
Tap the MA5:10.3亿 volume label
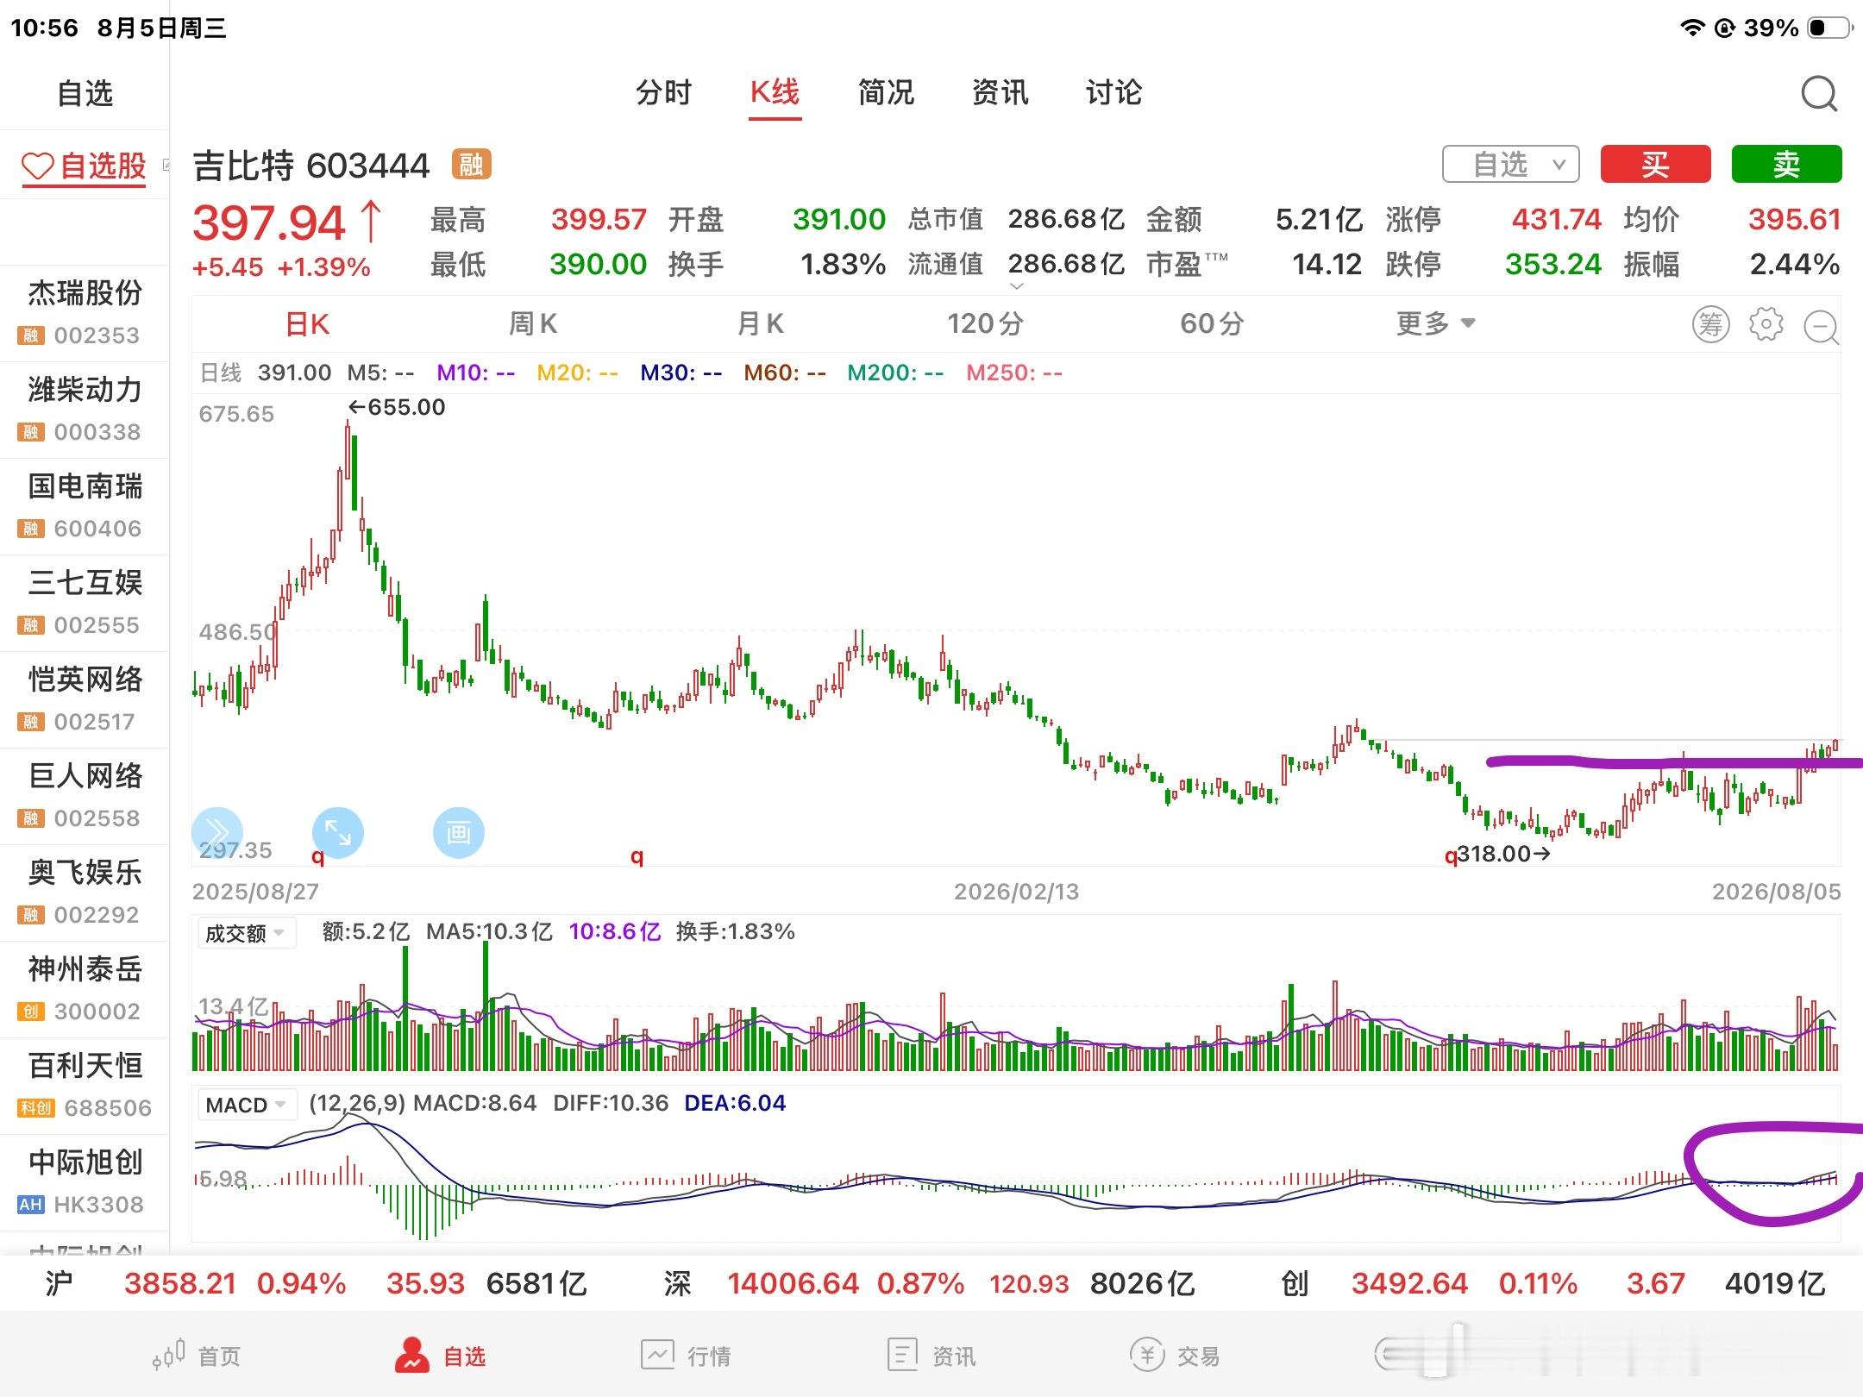coord(489,931)
